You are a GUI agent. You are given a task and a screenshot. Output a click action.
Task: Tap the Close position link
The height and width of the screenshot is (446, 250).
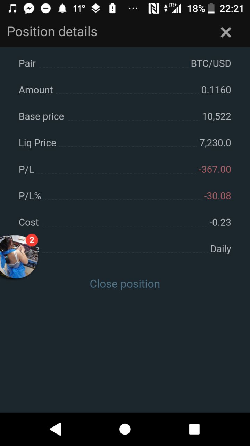tap(125, 284)
